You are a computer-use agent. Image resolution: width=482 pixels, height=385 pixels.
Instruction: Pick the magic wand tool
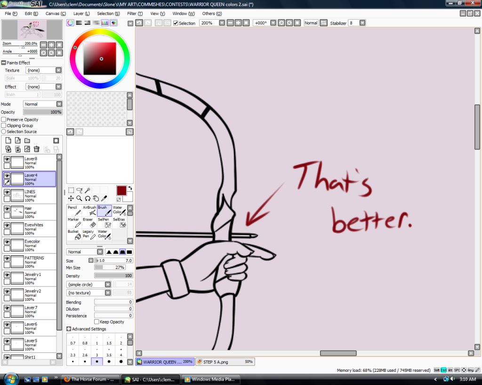88,190
